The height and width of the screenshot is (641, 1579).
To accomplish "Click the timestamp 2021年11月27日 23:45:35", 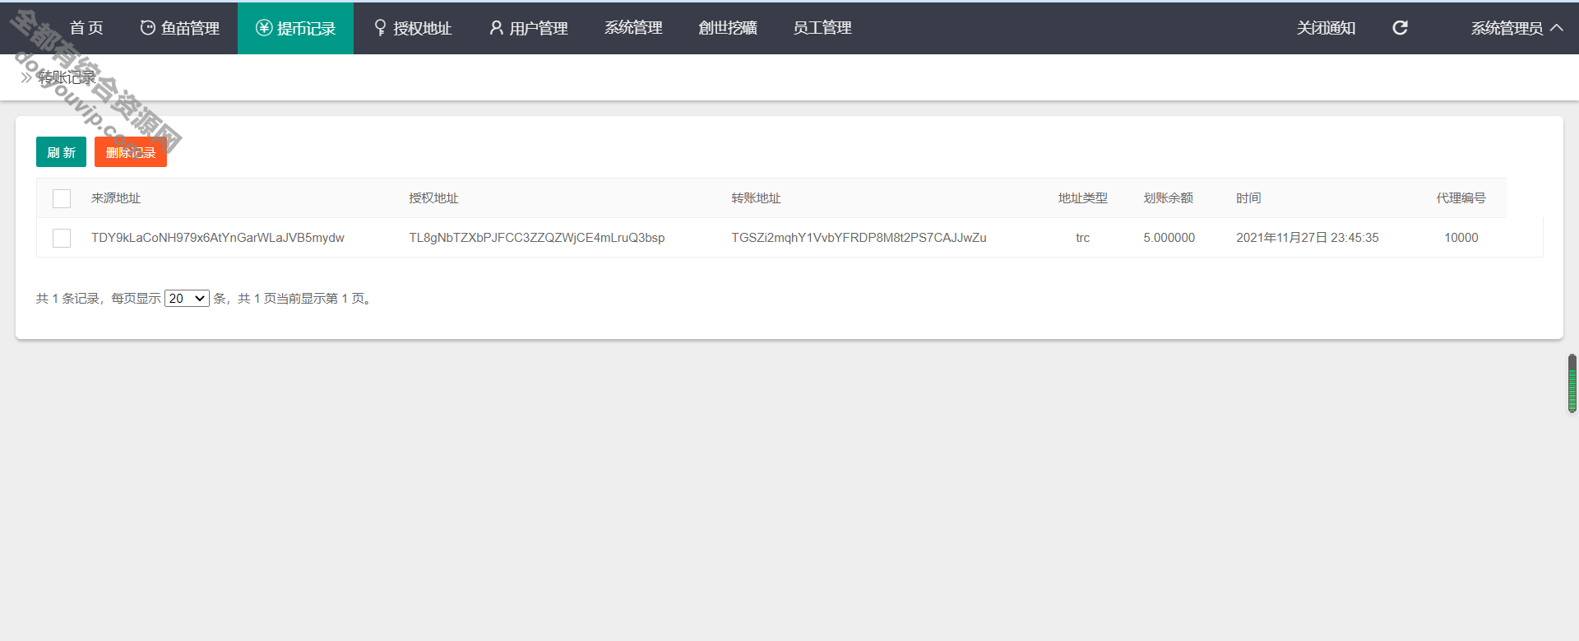I will tap(1308, 238).
